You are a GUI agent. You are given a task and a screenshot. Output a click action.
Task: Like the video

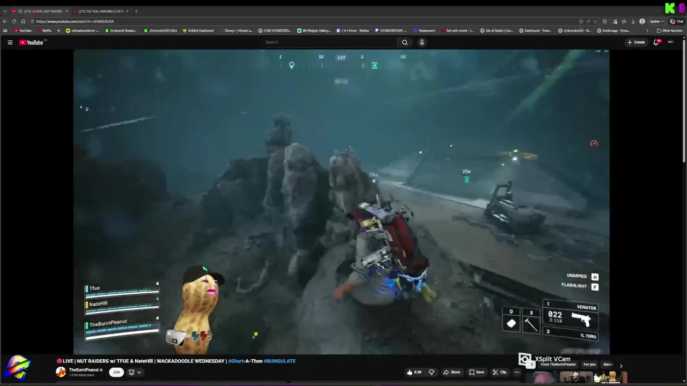(x=415, y=372)
